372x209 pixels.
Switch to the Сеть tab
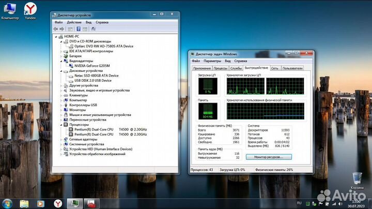pyautogui.click(x=275, y=68)
